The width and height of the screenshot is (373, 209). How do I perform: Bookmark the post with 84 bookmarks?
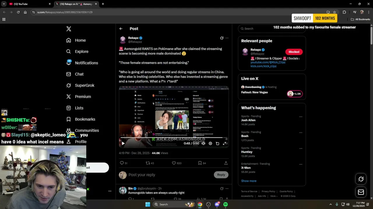200,163
